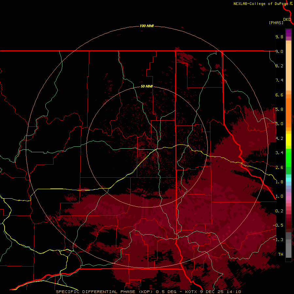
Task: Click the 50 NMI range ring label
Action: [147, 87]
